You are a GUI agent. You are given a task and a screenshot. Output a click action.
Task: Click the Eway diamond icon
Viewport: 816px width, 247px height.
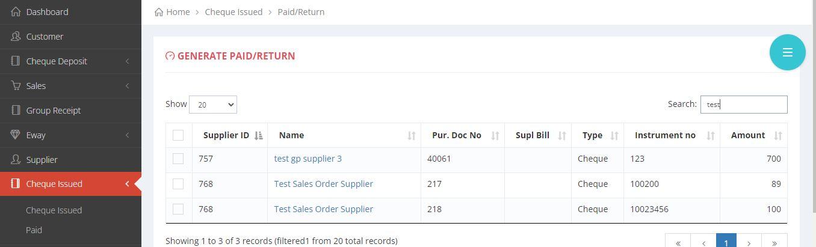coord(16,135)
